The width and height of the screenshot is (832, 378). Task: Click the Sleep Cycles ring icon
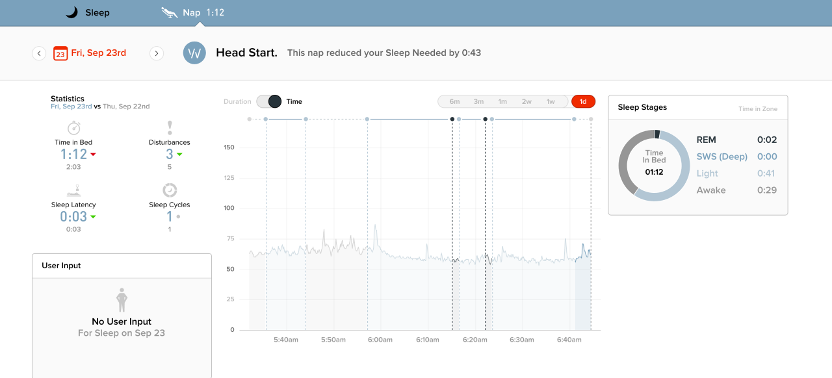170,190
